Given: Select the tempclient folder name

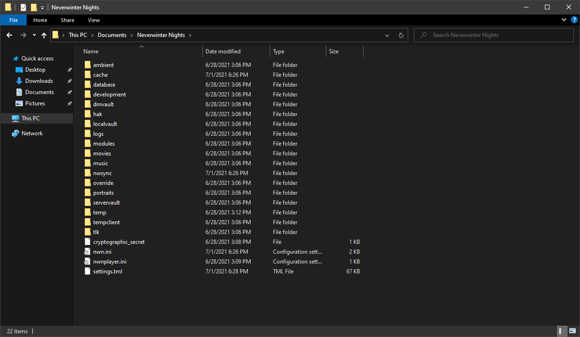Looking at the screenshot, I should tap(106, 222).
